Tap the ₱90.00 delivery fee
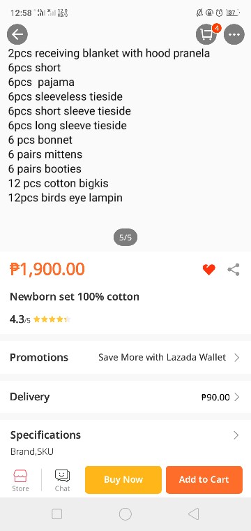251x531 pixels. 215,398
